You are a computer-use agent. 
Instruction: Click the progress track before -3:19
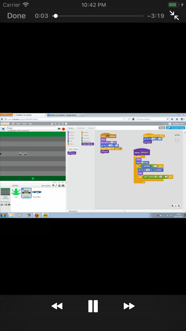[98, 16]
